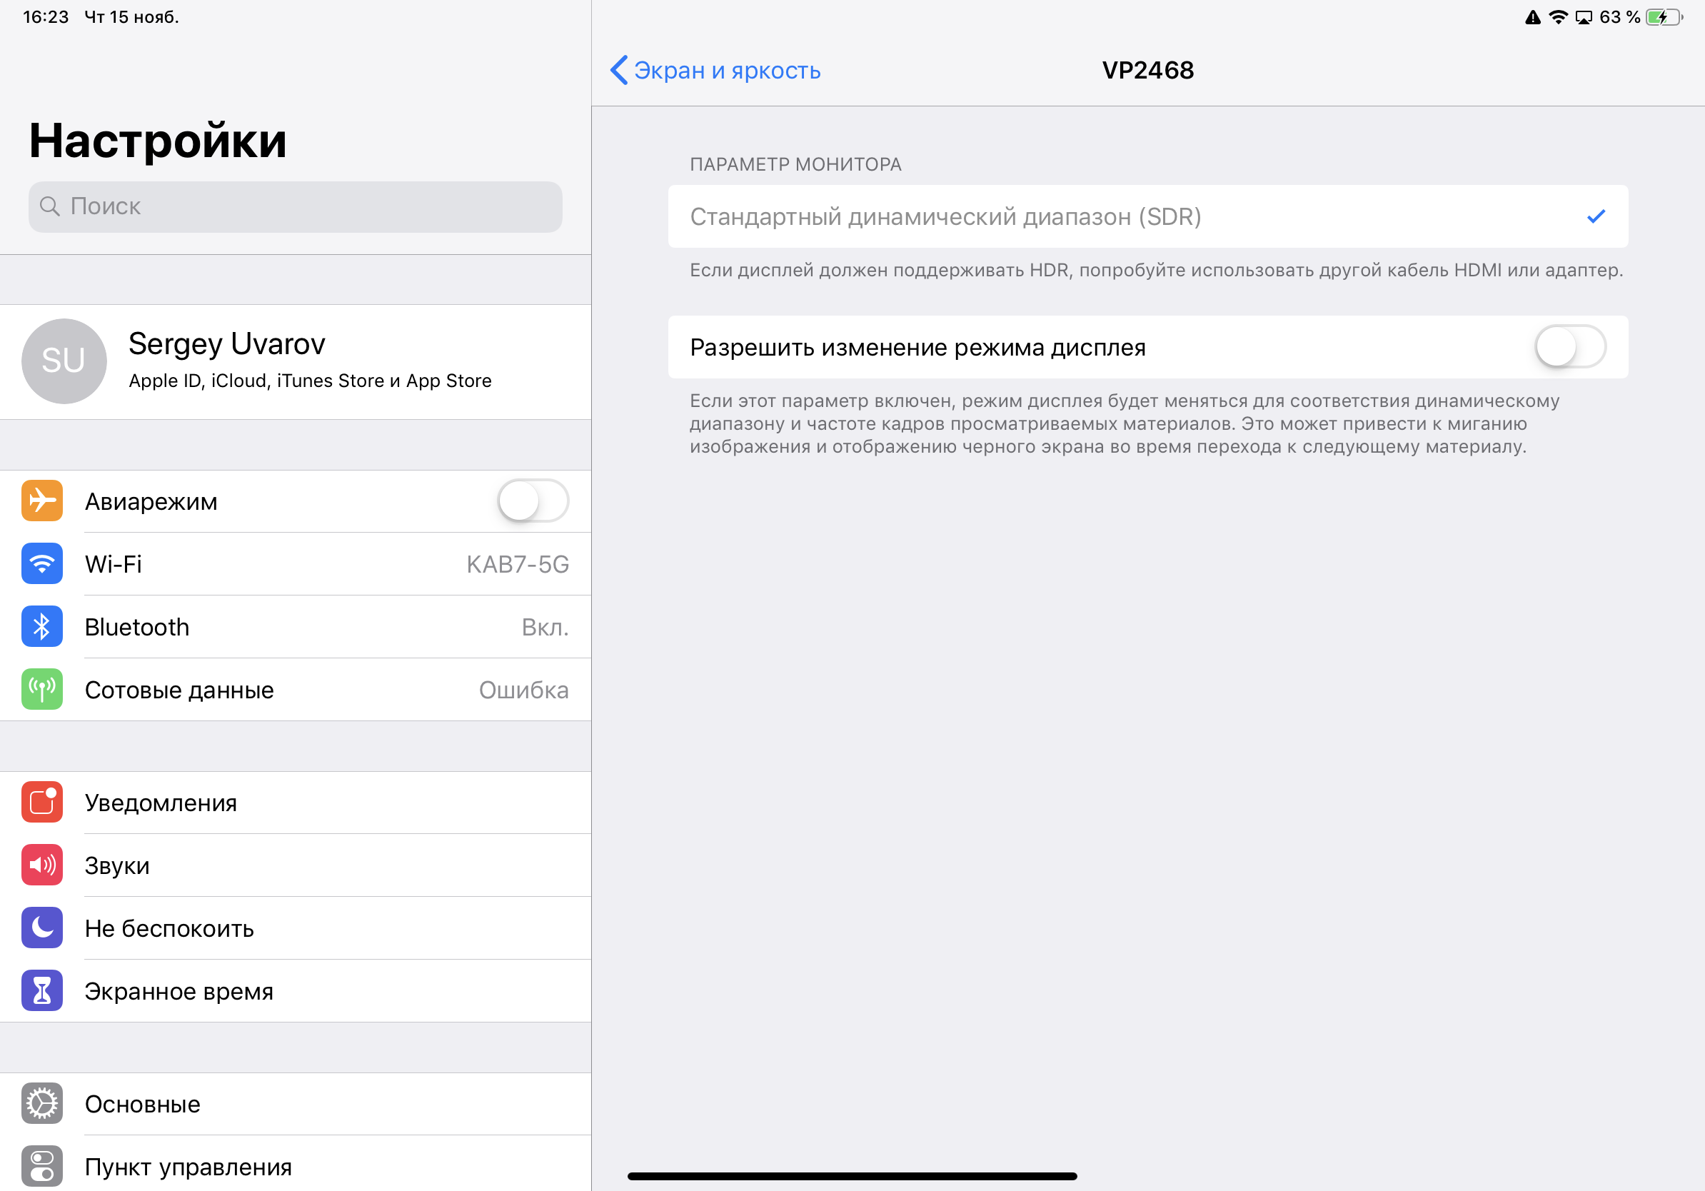Tap the red Уведомления icon
The height and width of the screenshot is (1191, 1705).
point(41,802)
